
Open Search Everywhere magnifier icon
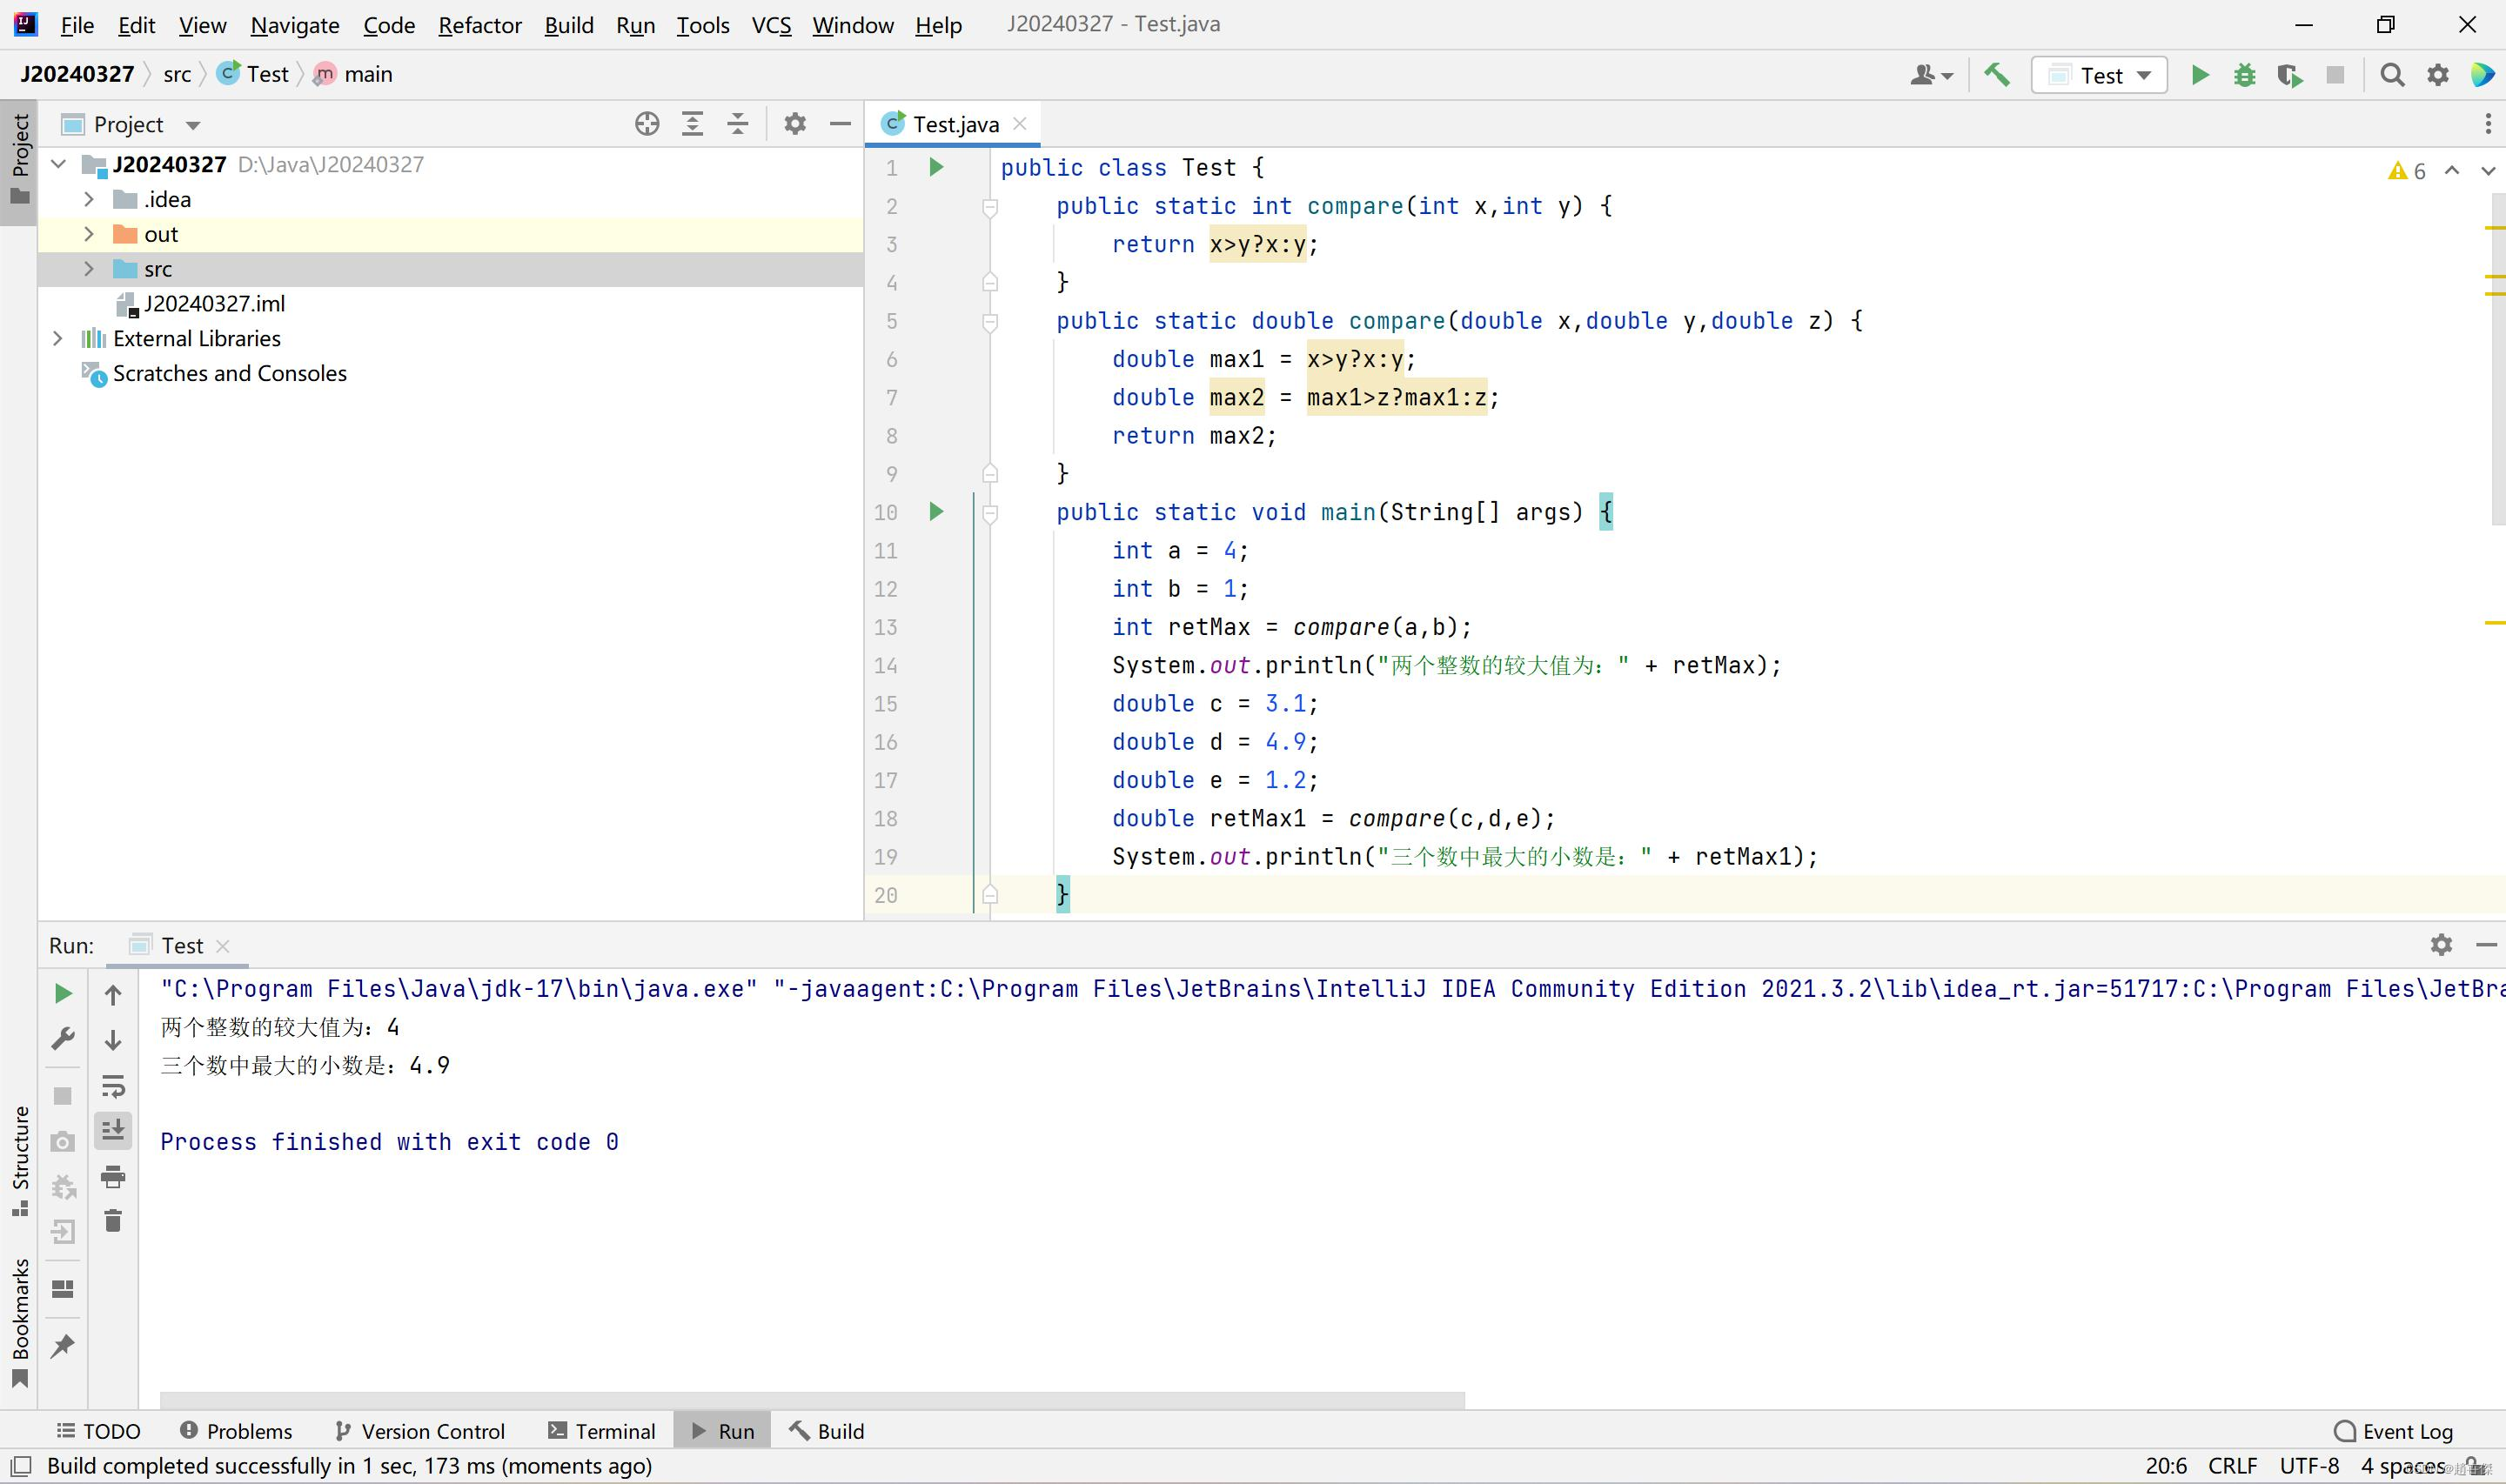(2392, 75)
